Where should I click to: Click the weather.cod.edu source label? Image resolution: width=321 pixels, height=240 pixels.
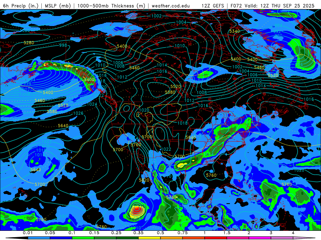[171, 6]
